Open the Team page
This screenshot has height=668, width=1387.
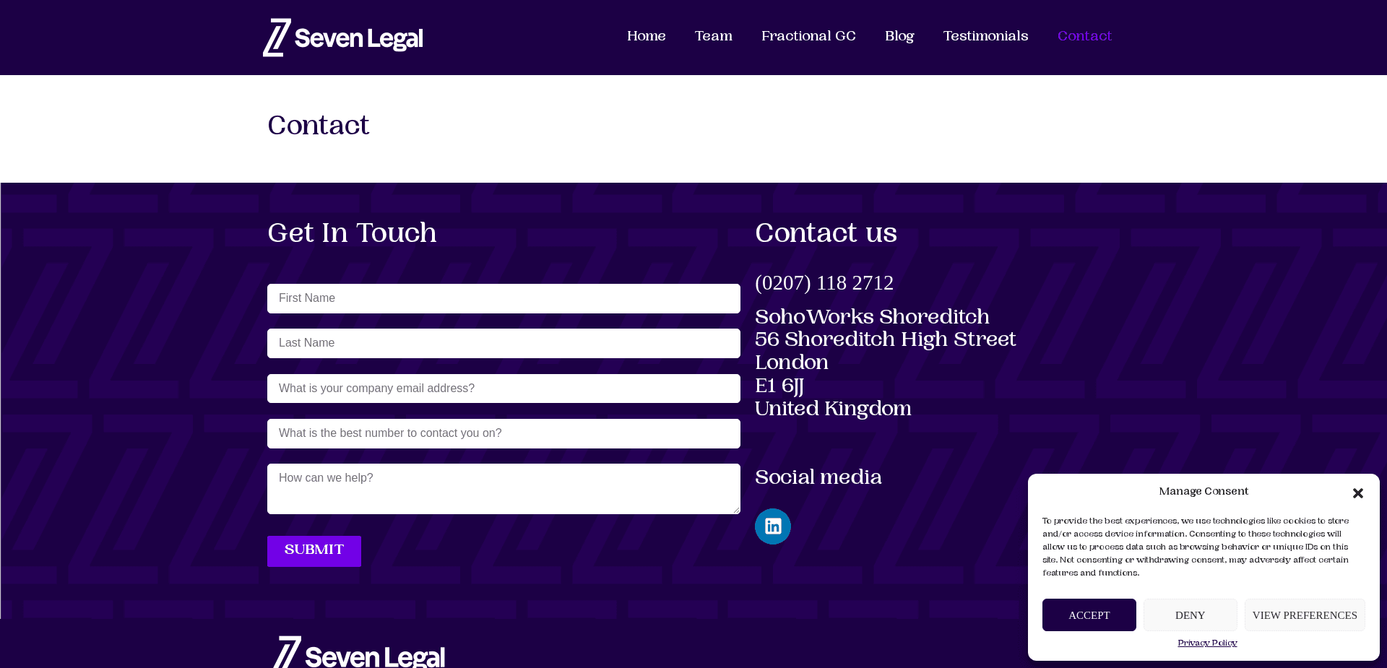tap(713, 36)
